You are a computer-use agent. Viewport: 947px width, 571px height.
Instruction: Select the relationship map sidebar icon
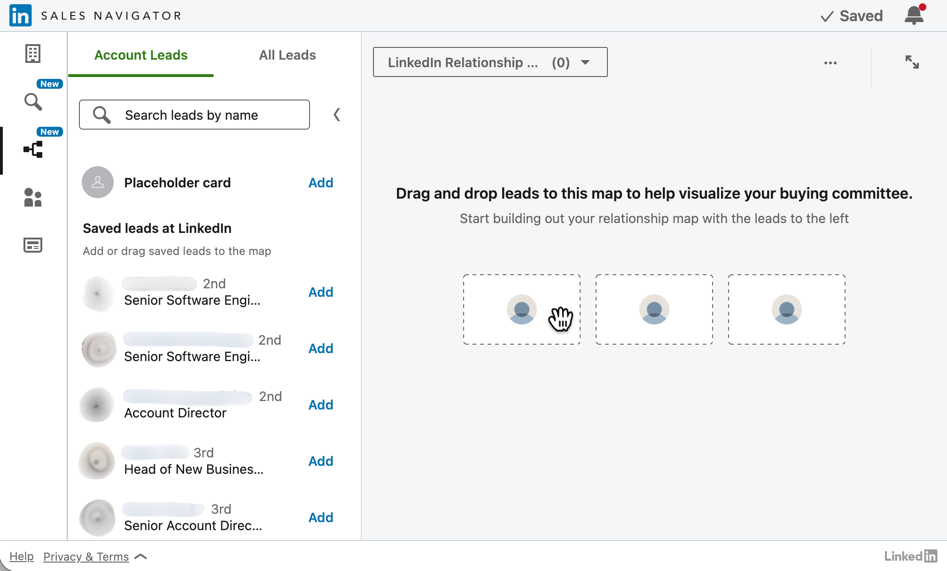[x=33, y=150]
